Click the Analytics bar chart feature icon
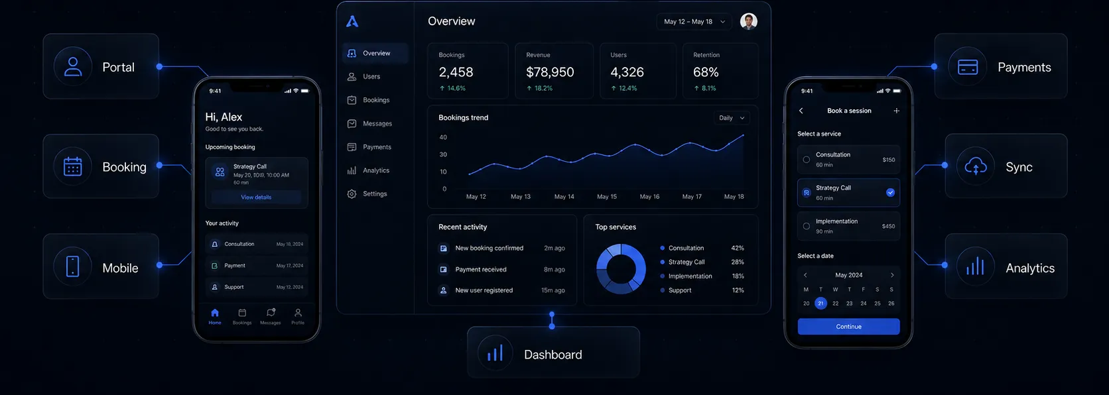 point(976,266)
